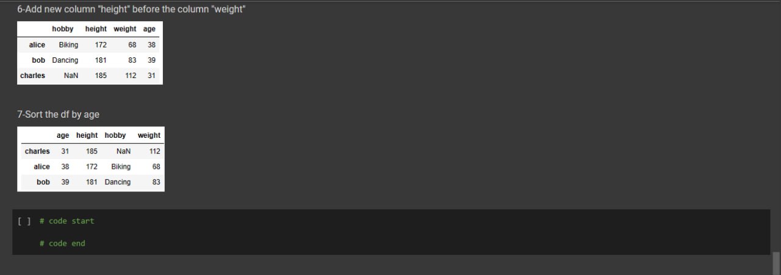Select the '7-Sort the df by age' text

click(x=58, y=115)
